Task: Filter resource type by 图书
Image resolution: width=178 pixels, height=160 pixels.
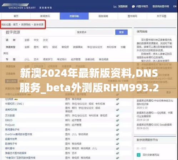Action: pos(36,47)
